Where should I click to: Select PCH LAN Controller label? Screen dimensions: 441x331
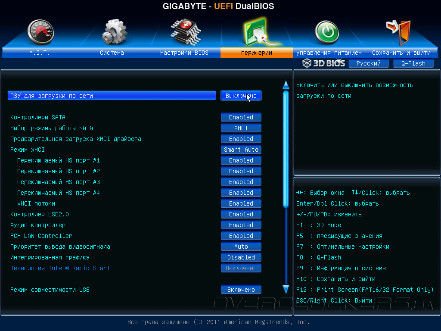coord(41,236)
